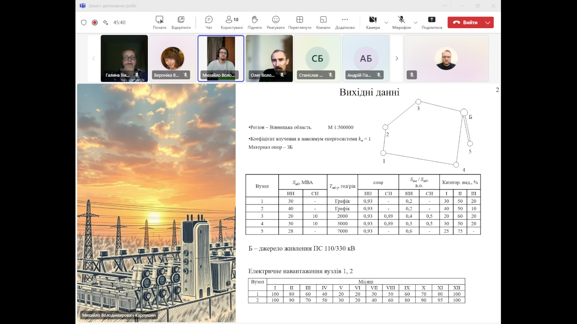Expand microphone options dropdown arrow

(x=415, y=22)
